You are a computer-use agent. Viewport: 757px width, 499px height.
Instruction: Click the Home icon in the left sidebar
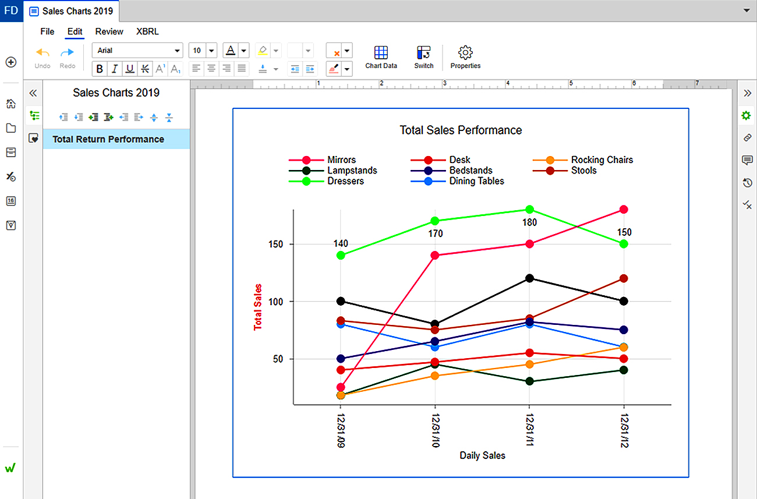[x=10, y=104]
